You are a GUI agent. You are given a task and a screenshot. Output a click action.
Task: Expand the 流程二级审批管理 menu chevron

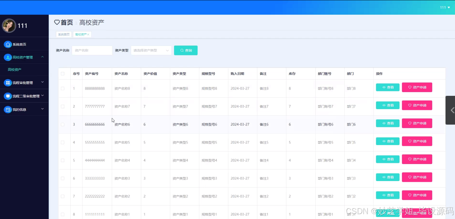(42, 96)
